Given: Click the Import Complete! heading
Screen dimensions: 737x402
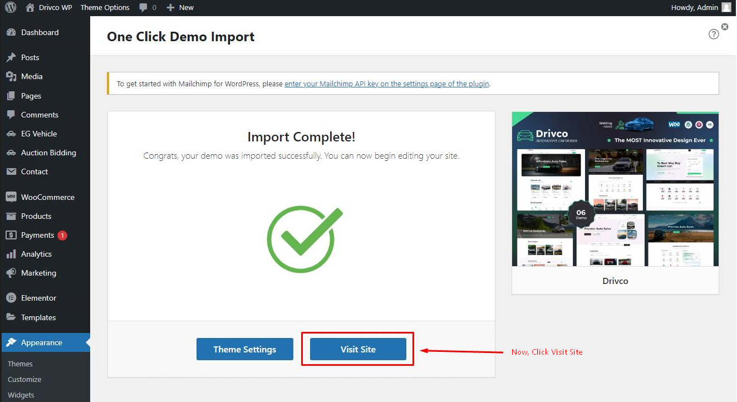Looking at the screenshot, I should tap(301, 137).
